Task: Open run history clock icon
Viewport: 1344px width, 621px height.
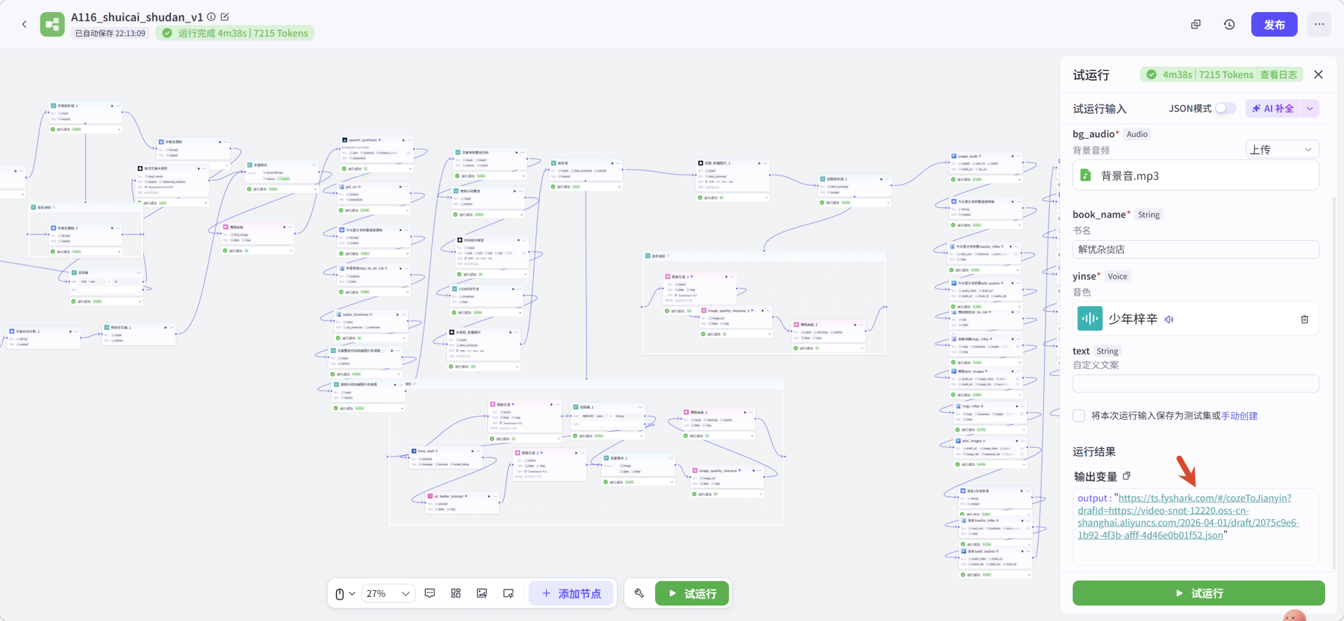Action: (1229, 25)
